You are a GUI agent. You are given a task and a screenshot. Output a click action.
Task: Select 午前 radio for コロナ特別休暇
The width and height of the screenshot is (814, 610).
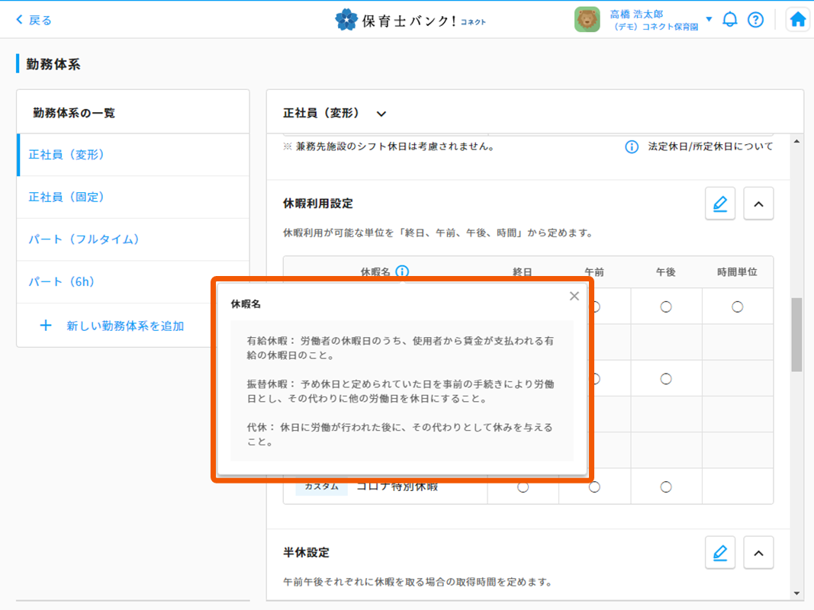click(x=594, y=487)
